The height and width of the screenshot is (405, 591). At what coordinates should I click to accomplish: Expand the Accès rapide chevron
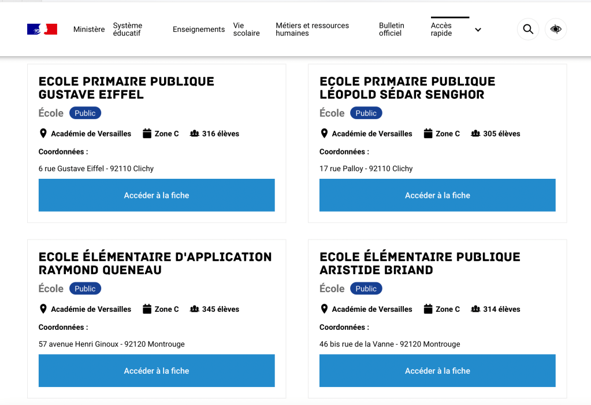point(478,30)
